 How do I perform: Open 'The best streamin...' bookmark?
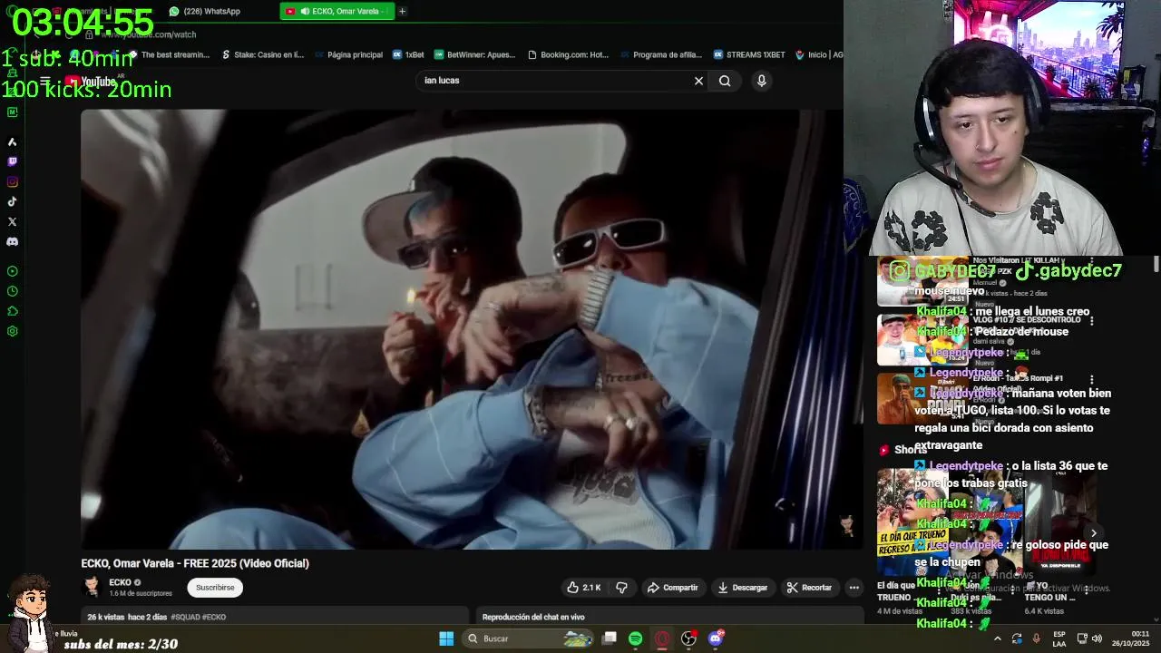tap(169, 54)
